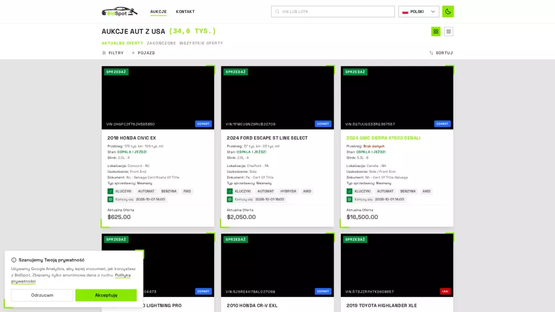
Task: Open the Kontakt menu item
Action: coord(185,12)
